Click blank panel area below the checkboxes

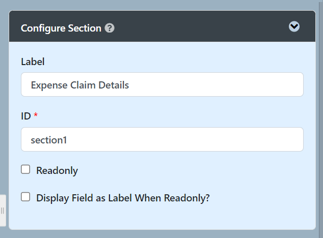pos(162,218)
